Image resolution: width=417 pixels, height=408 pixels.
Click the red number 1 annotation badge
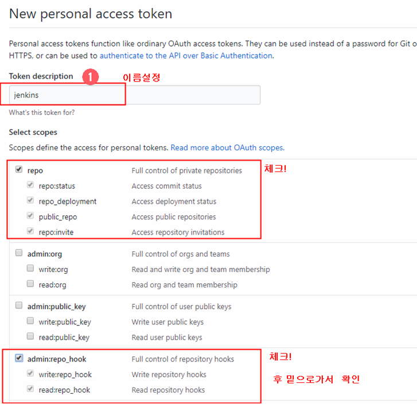click(91, 77)
